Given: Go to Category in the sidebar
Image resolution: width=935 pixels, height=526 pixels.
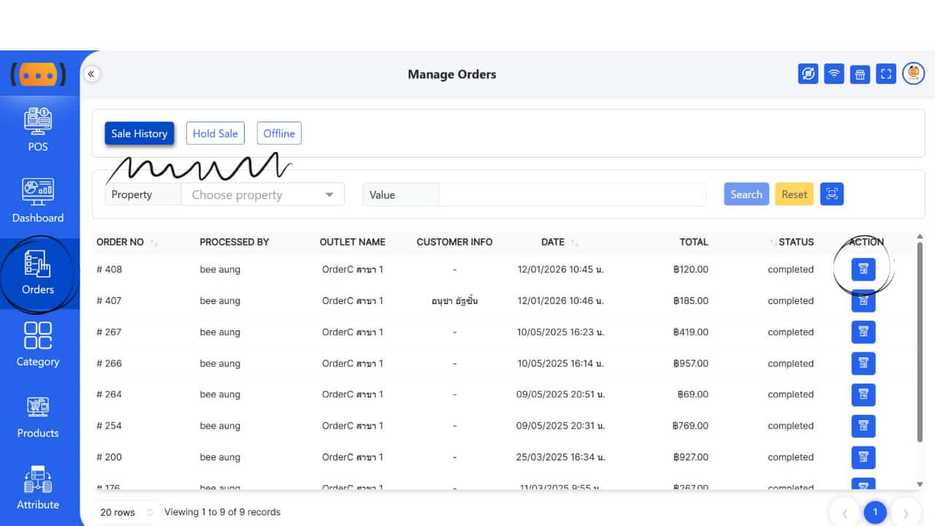Looking at the screenshot, I should (38, 345).
